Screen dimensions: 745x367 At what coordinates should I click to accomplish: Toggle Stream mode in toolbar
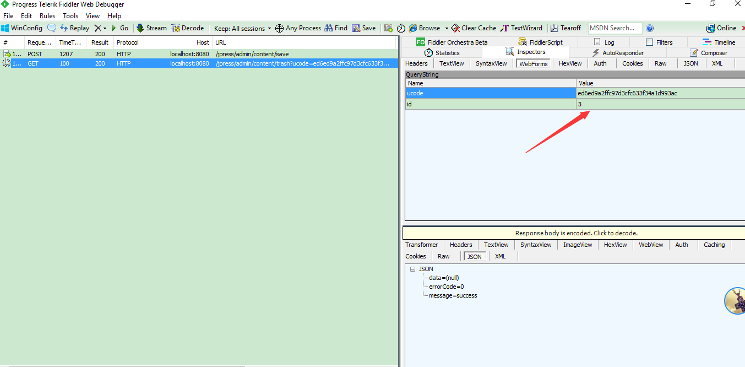(151, 28)
